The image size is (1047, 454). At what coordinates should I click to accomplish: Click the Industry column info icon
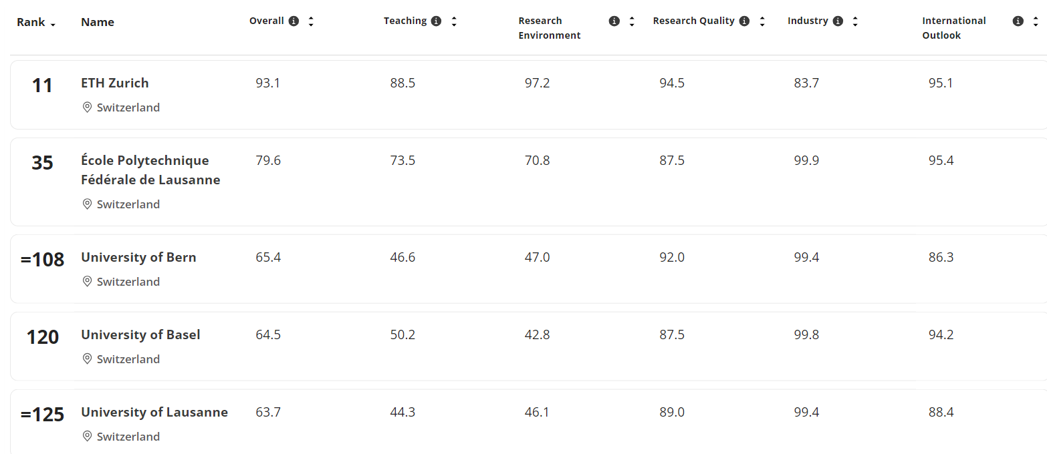[838, 21]
